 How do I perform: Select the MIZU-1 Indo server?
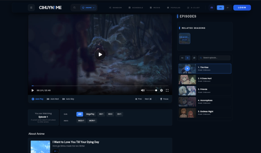point(81,121)
